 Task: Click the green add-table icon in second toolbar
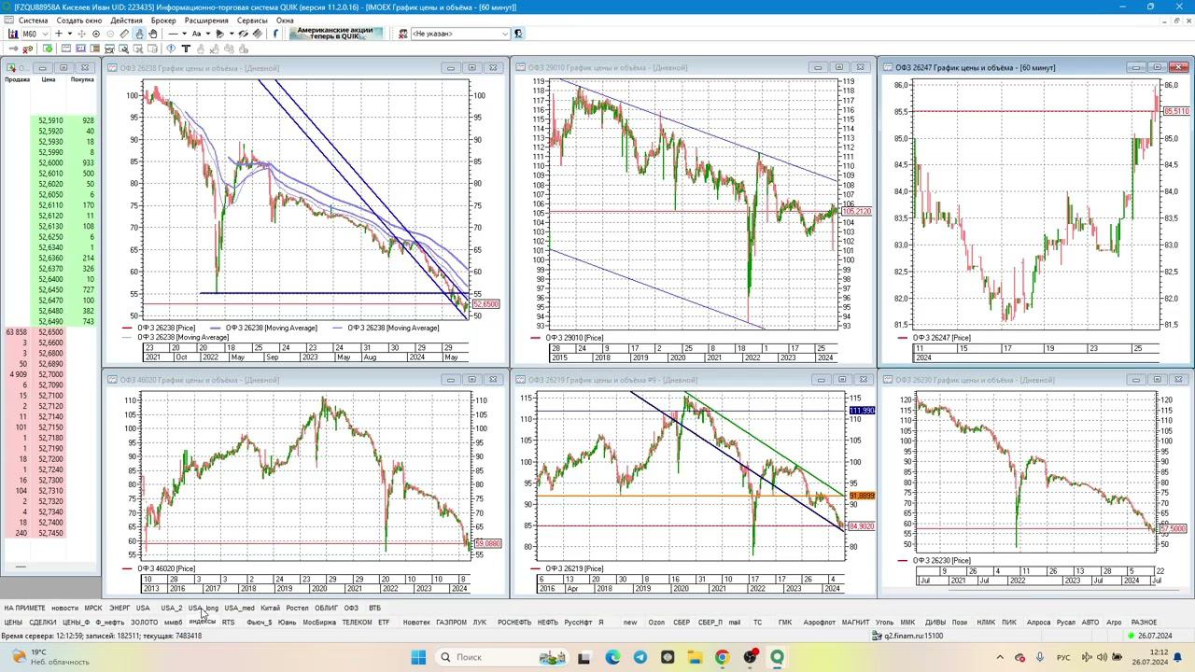click(x=48, y=49)
